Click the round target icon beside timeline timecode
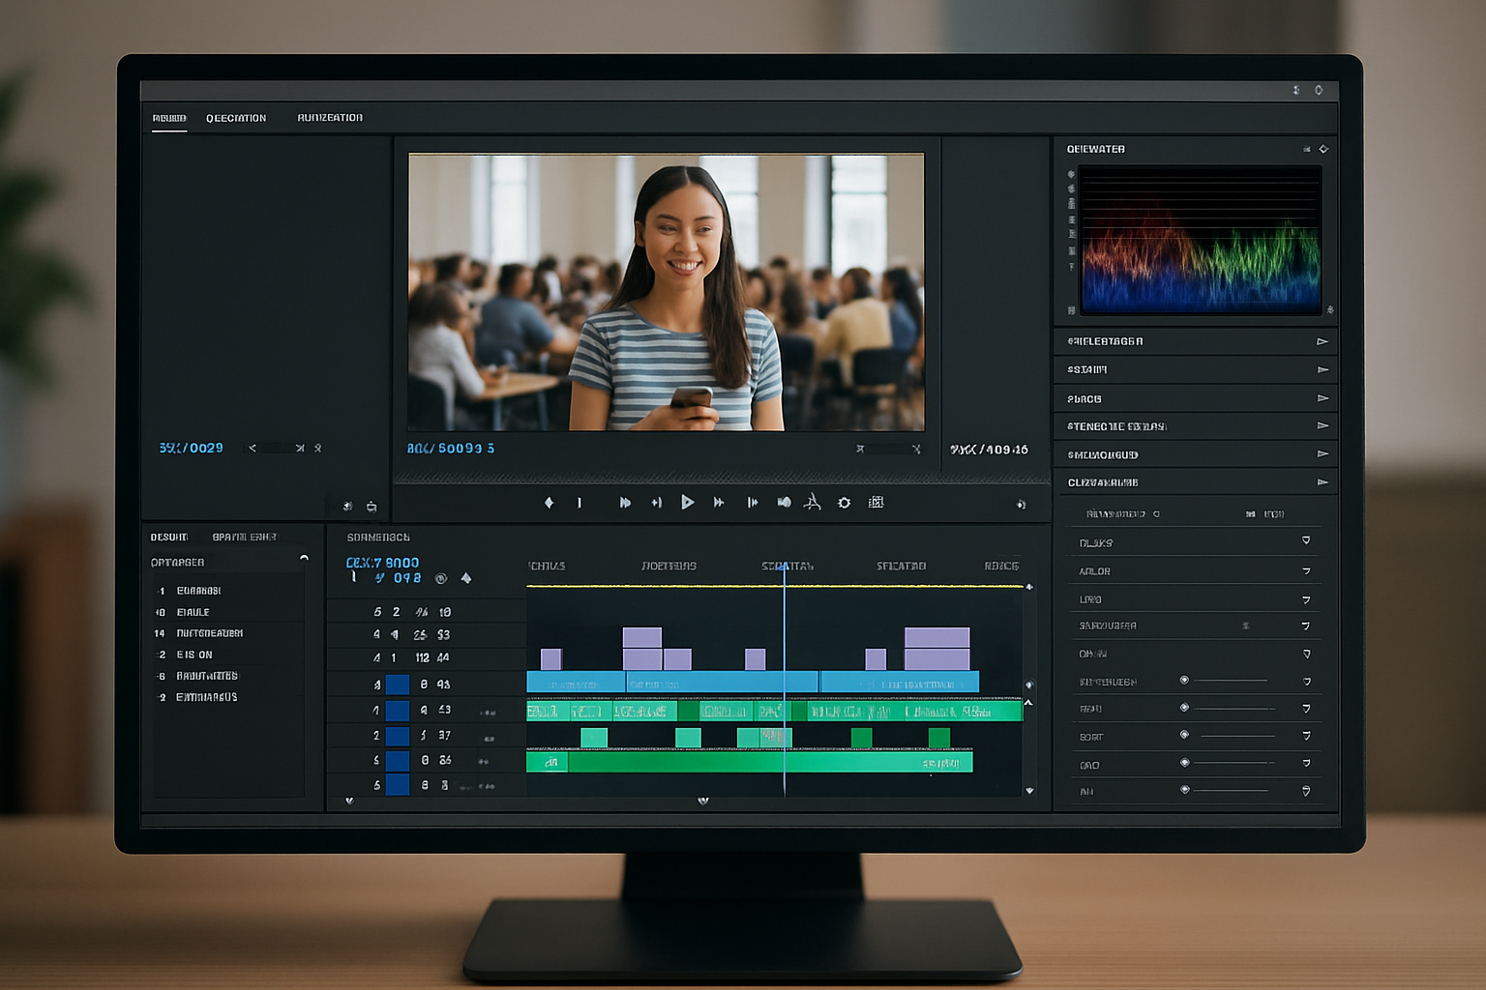1486x990 pixels. [441, 578]
